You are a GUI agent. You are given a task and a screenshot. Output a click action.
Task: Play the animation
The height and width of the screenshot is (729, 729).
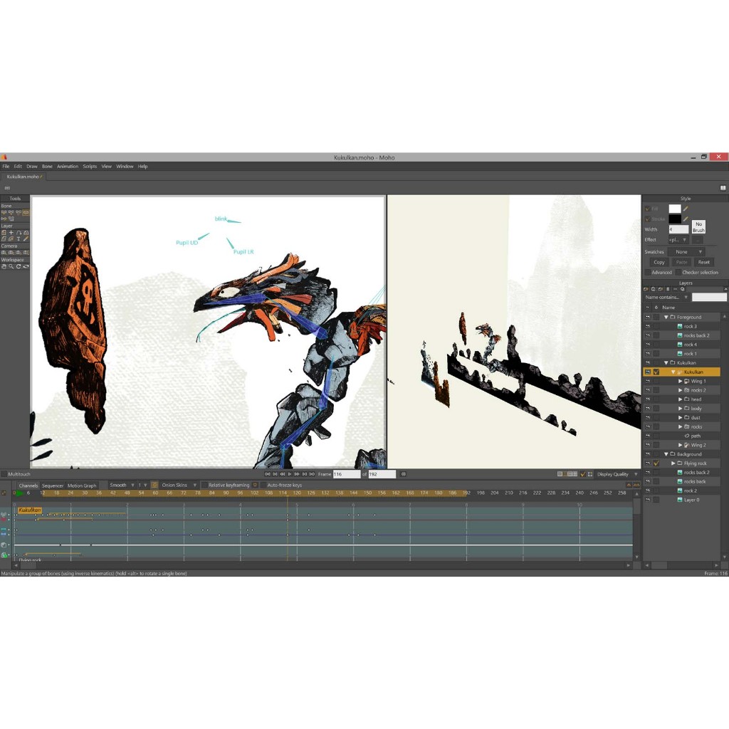tap(290, 474)
